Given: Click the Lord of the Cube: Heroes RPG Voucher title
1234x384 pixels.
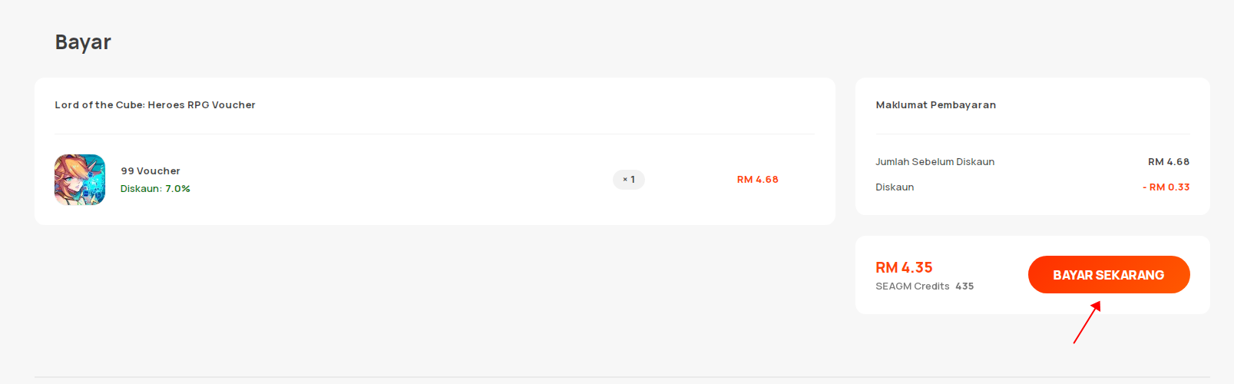Looking at the screenshot, I should 155,105.
